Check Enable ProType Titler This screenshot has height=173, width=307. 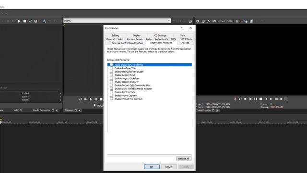[111, 68]
